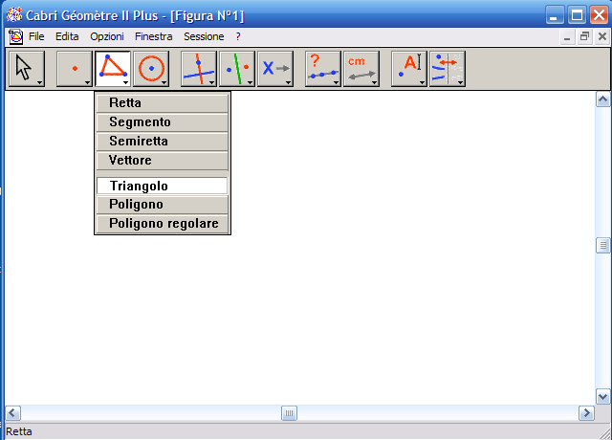Maximize the Cabri application window
The width and height of the screenshot is (612, 440).
(x=577, y=15)
